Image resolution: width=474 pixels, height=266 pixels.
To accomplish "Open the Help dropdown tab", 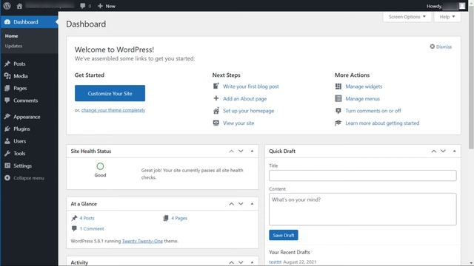I will [447, 17].
